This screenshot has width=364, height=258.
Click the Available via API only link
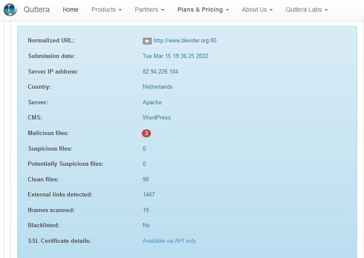170,241
